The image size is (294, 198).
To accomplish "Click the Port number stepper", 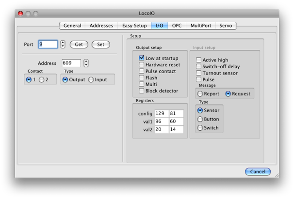I will pos(63,45).
